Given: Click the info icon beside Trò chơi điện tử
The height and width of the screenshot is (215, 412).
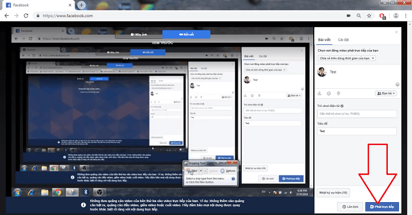Looking at the screenshot, I should click(342, 106).
